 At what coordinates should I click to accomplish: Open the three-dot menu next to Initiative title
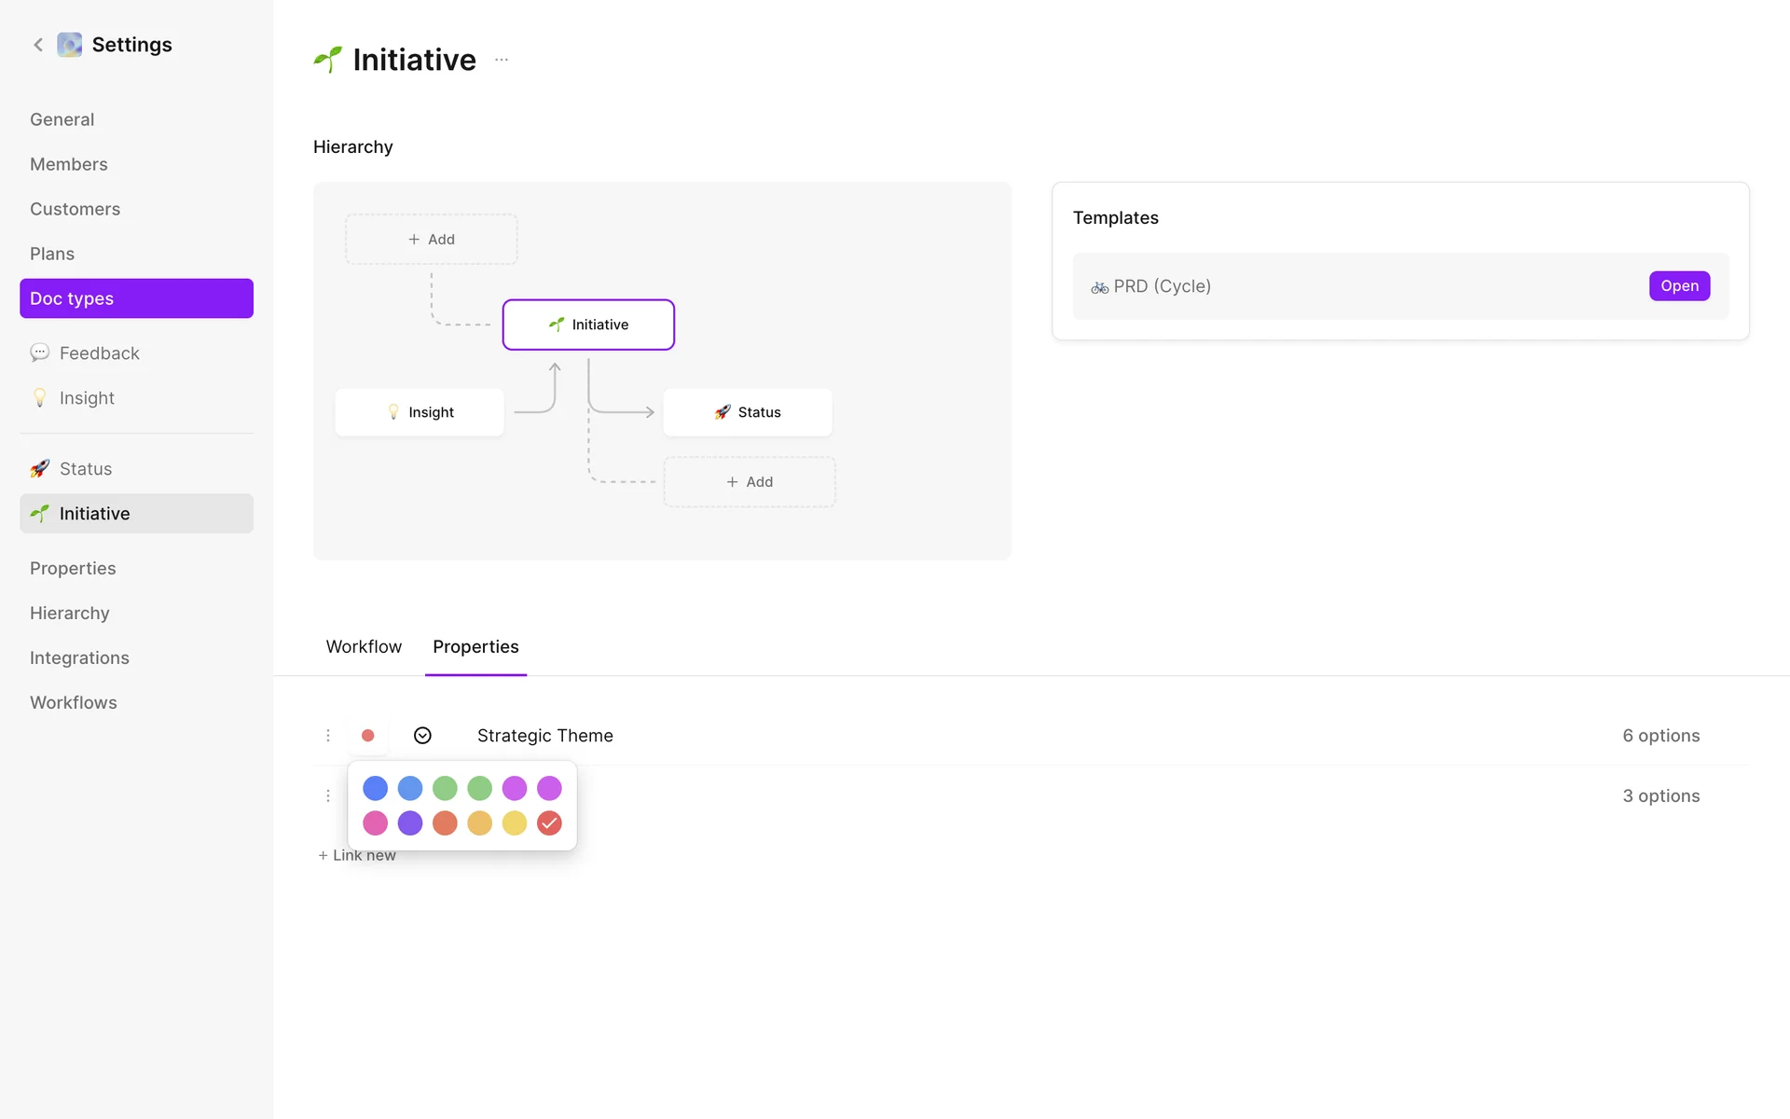[x=502, y=60]
